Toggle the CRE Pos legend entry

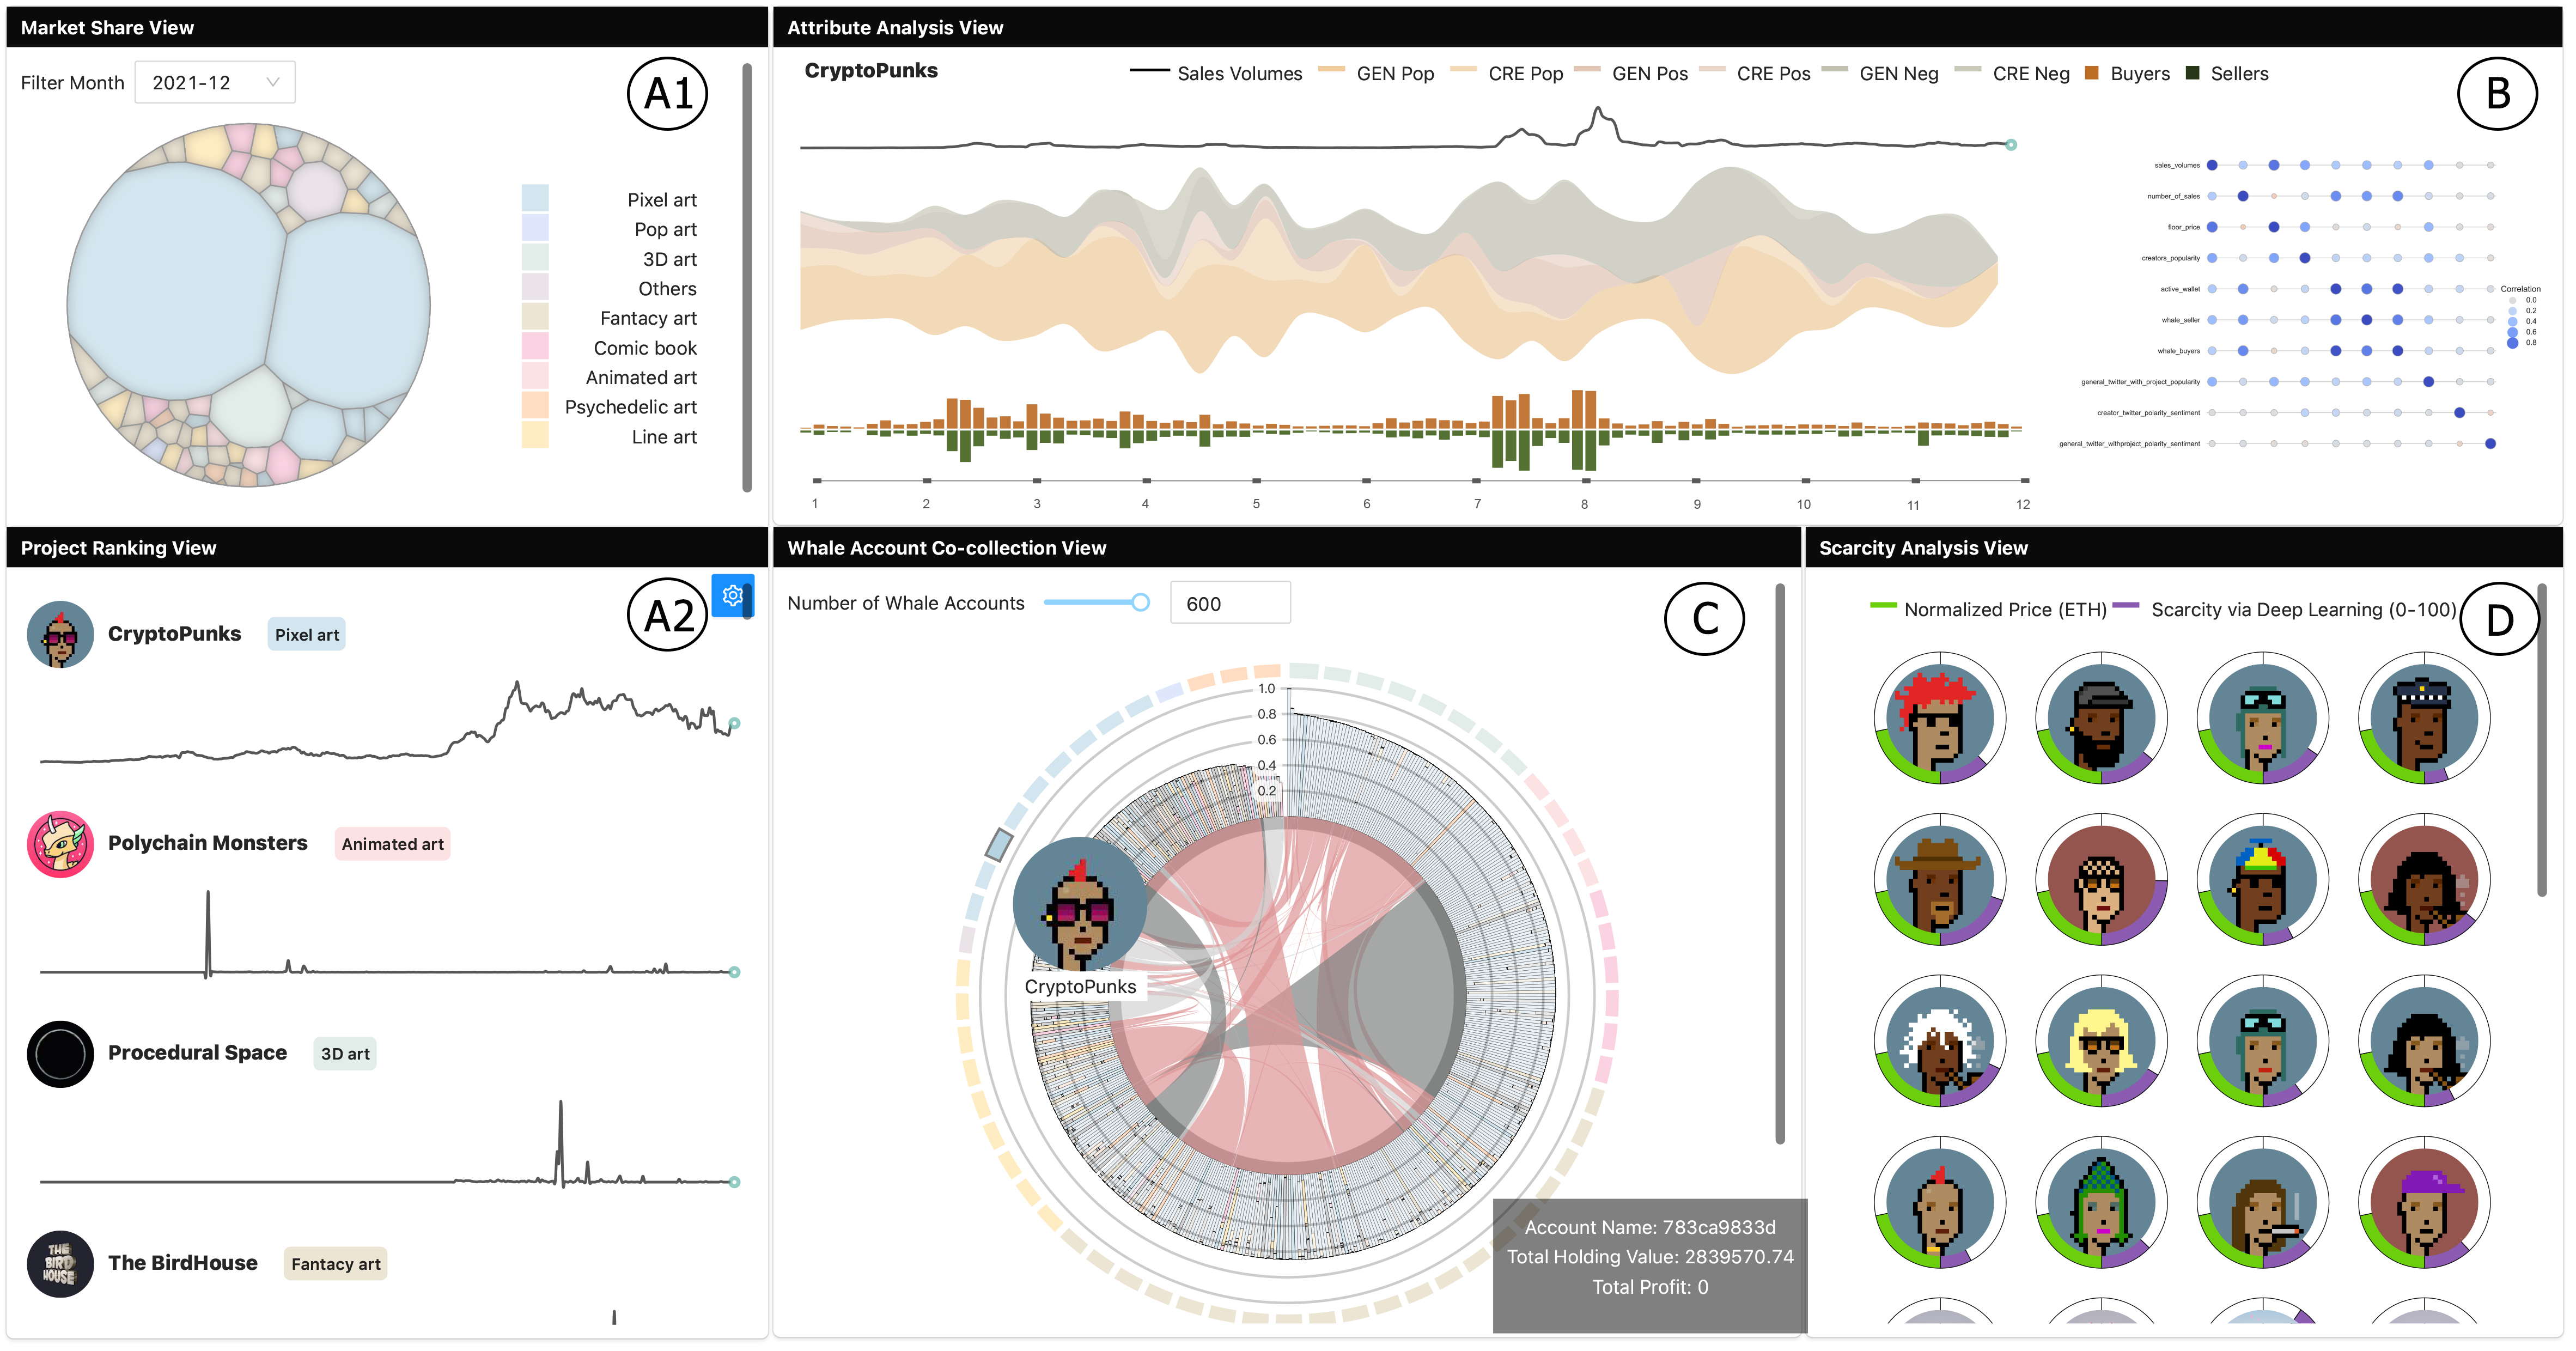tap(1755, 73)
